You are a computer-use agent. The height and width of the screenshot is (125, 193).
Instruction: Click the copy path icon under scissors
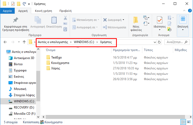point(65,23)
